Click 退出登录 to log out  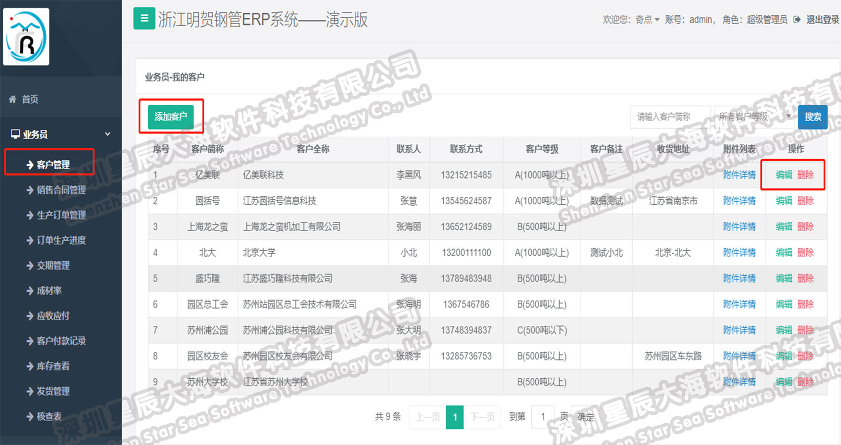click(823, 20)
